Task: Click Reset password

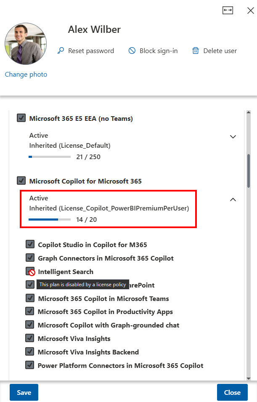Action: pyautogui.click(x=91, y=51)
